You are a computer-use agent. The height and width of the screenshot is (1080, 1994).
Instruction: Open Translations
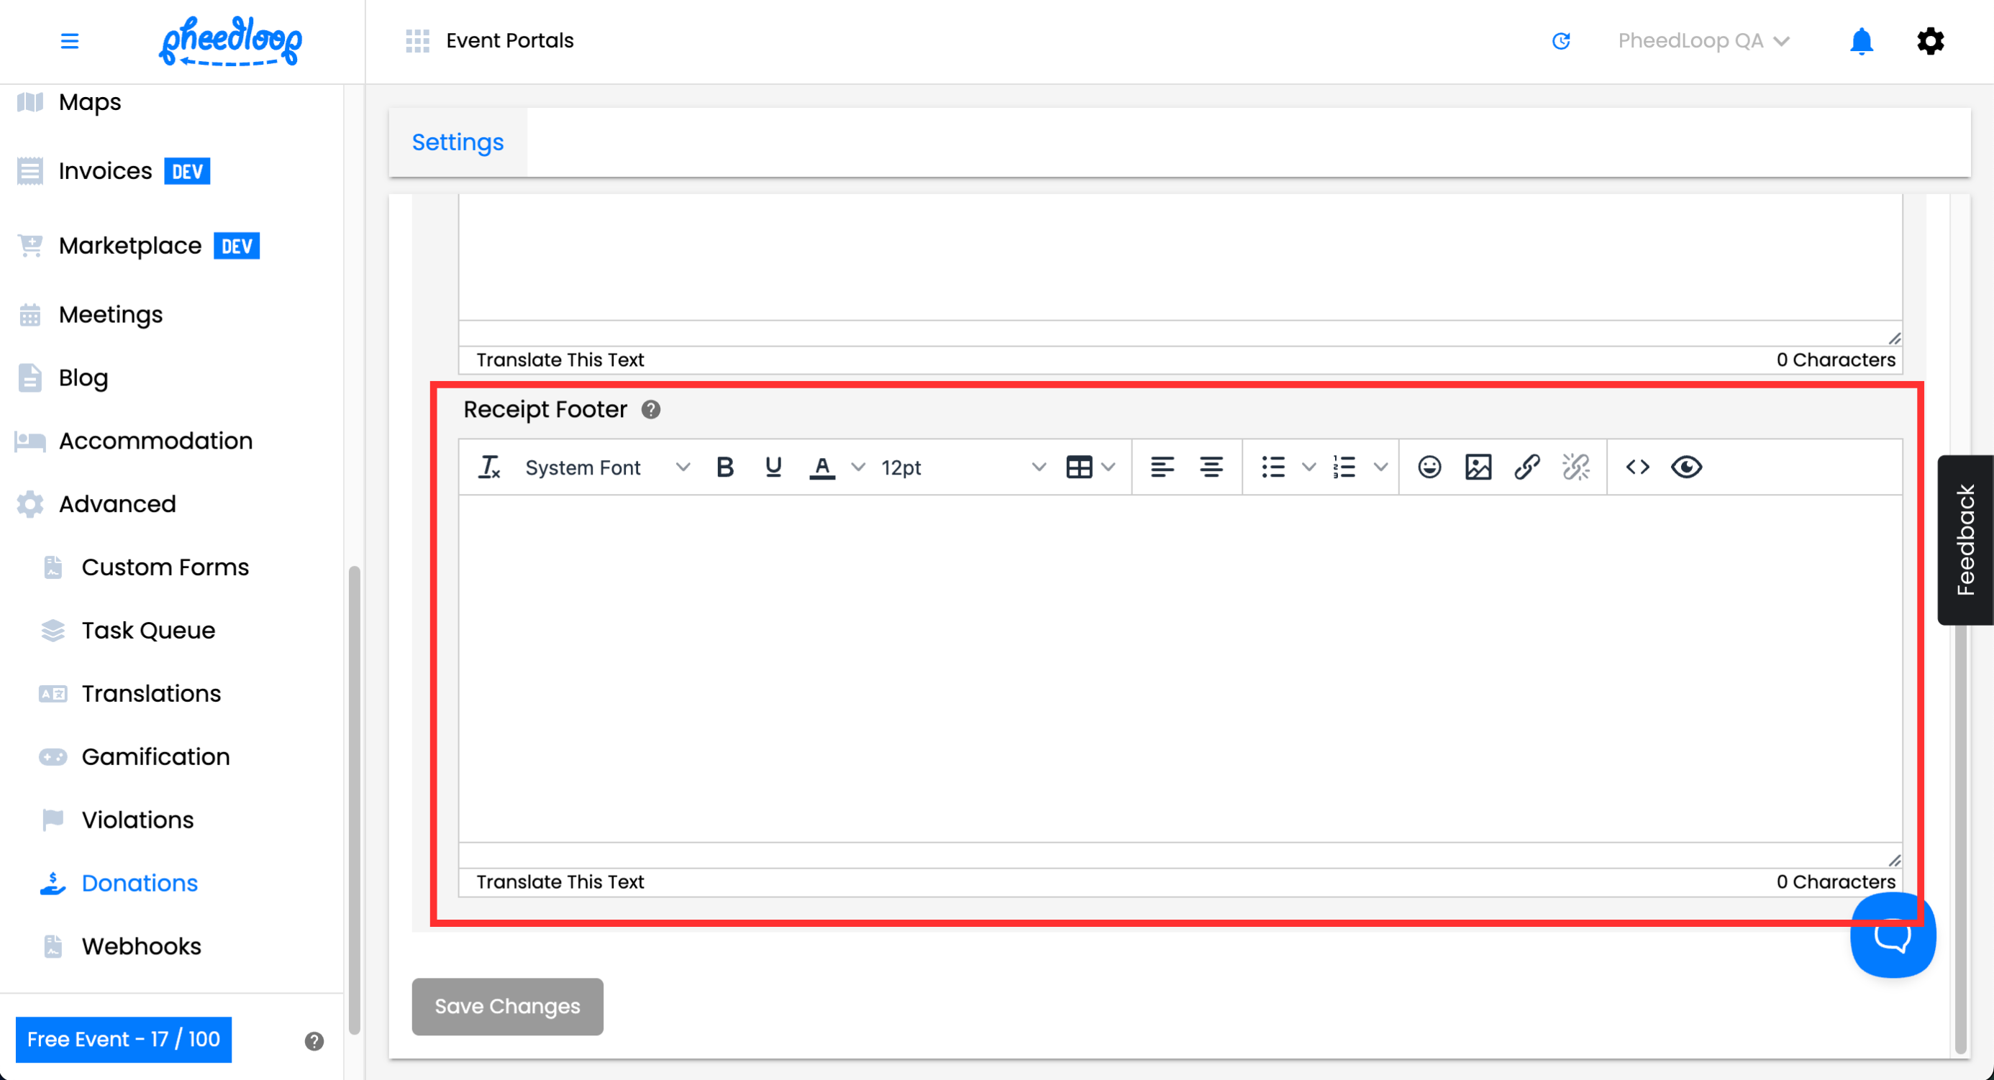[x=151, y=694]
